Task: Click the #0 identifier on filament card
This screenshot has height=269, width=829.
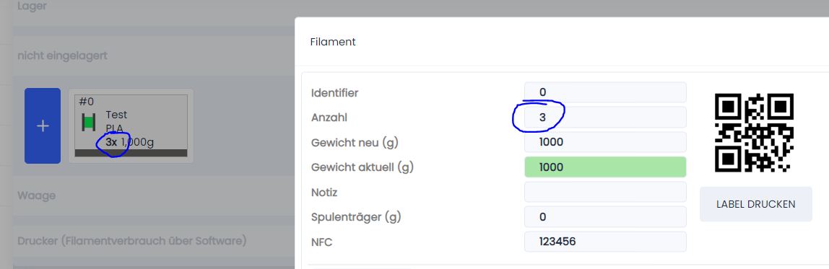Action: pos(86,102)
